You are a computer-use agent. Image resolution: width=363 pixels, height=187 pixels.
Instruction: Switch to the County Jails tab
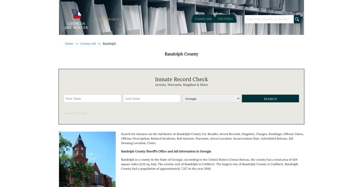(x=203, y=19)
